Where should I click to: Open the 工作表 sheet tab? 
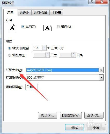pos(56,13)
